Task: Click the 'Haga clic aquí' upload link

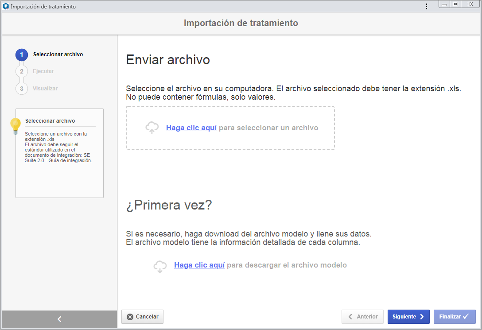Action: click(x=191, y=128)
